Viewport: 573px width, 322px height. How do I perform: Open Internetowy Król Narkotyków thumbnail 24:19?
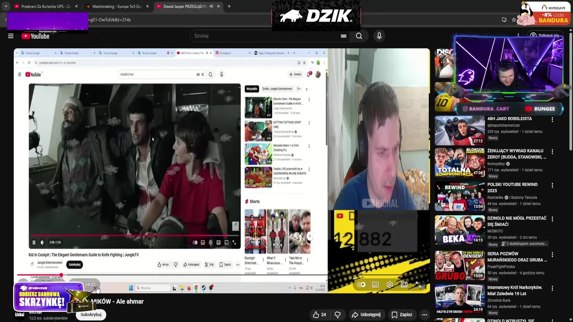[460, 299]
